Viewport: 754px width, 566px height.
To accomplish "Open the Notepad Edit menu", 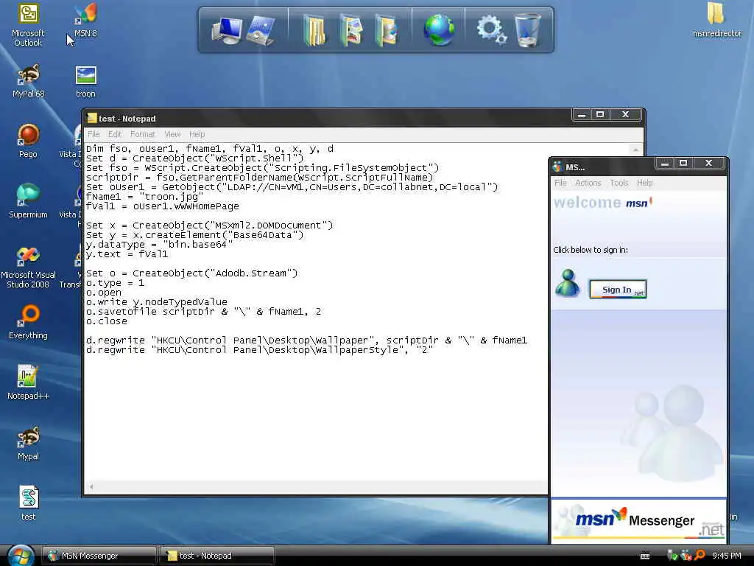I will [114, 134].
